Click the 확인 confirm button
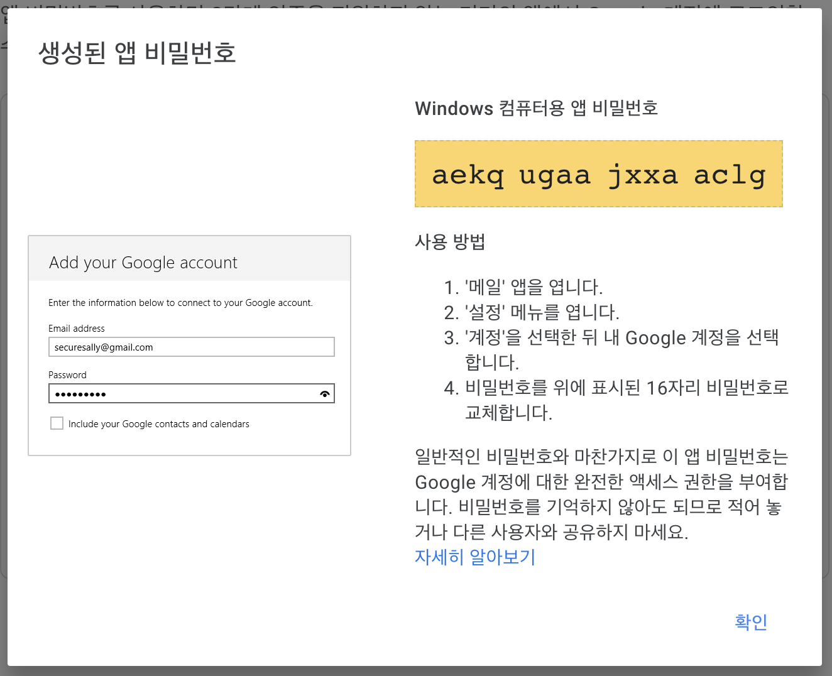Screen dimensions: 832x676 pyautogui.click(x=751, y=621)
